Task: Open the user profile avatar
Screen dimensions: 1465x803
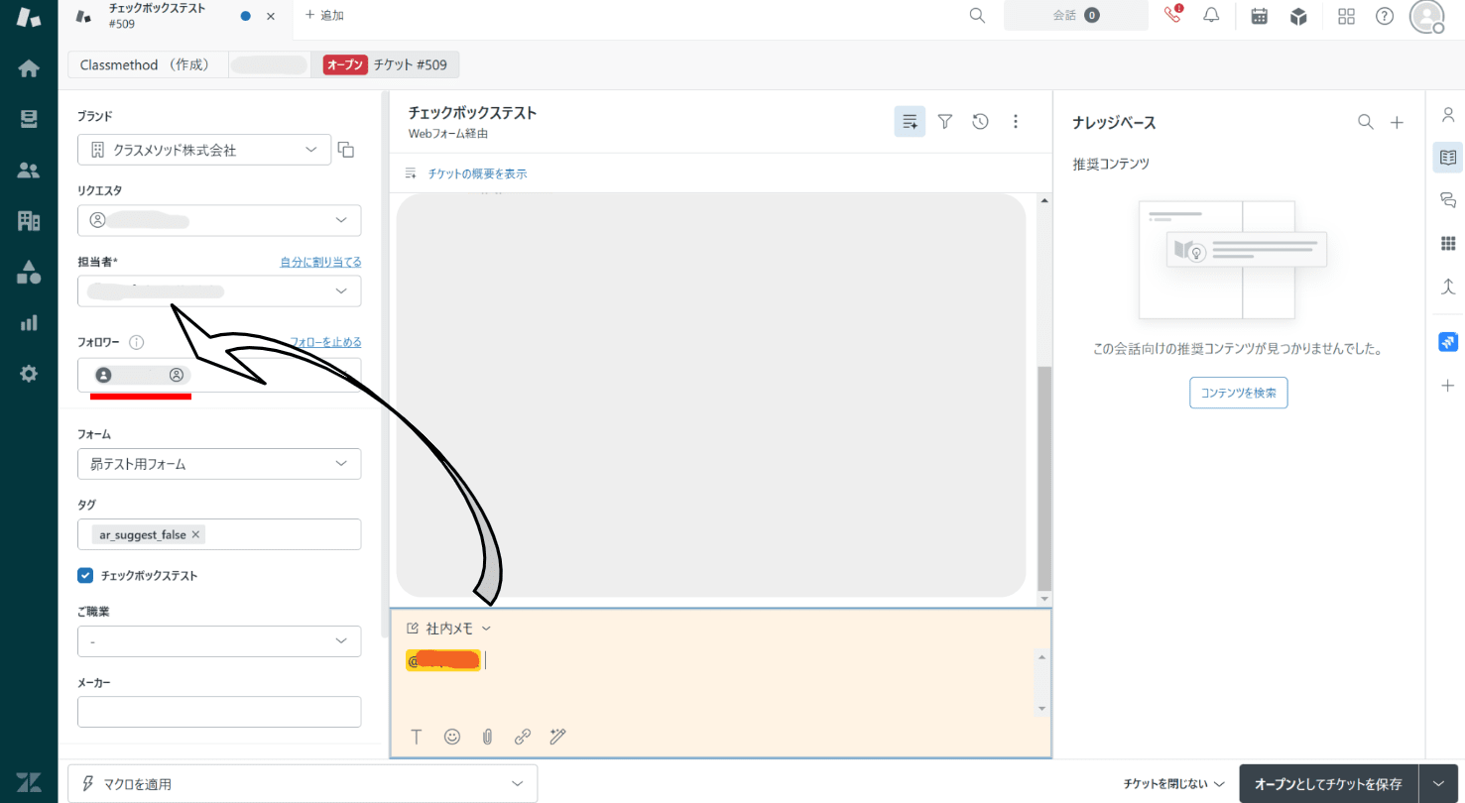Action: (1426, 17)
